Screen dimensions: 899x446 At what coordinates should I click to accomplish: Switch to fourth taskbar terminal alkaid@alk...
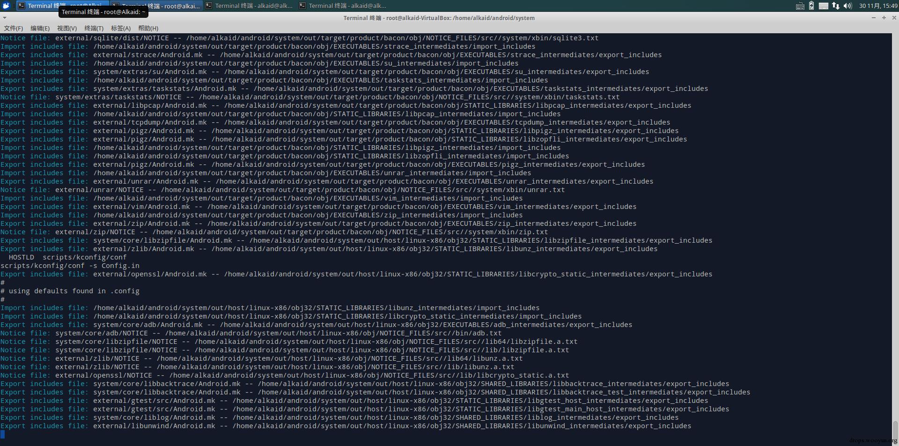pyautogui.click(x=343, y=6)
